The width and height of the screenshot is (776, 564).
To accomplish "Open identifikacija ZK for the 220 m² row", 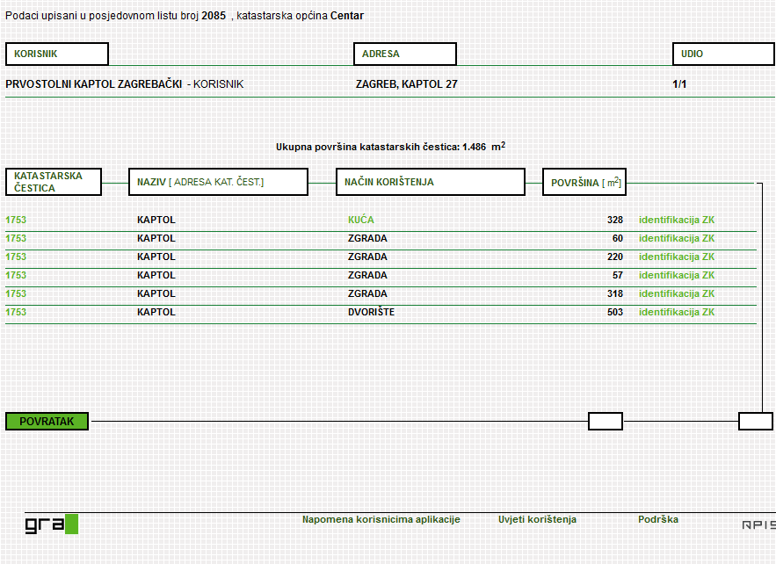I will point(676,257).
